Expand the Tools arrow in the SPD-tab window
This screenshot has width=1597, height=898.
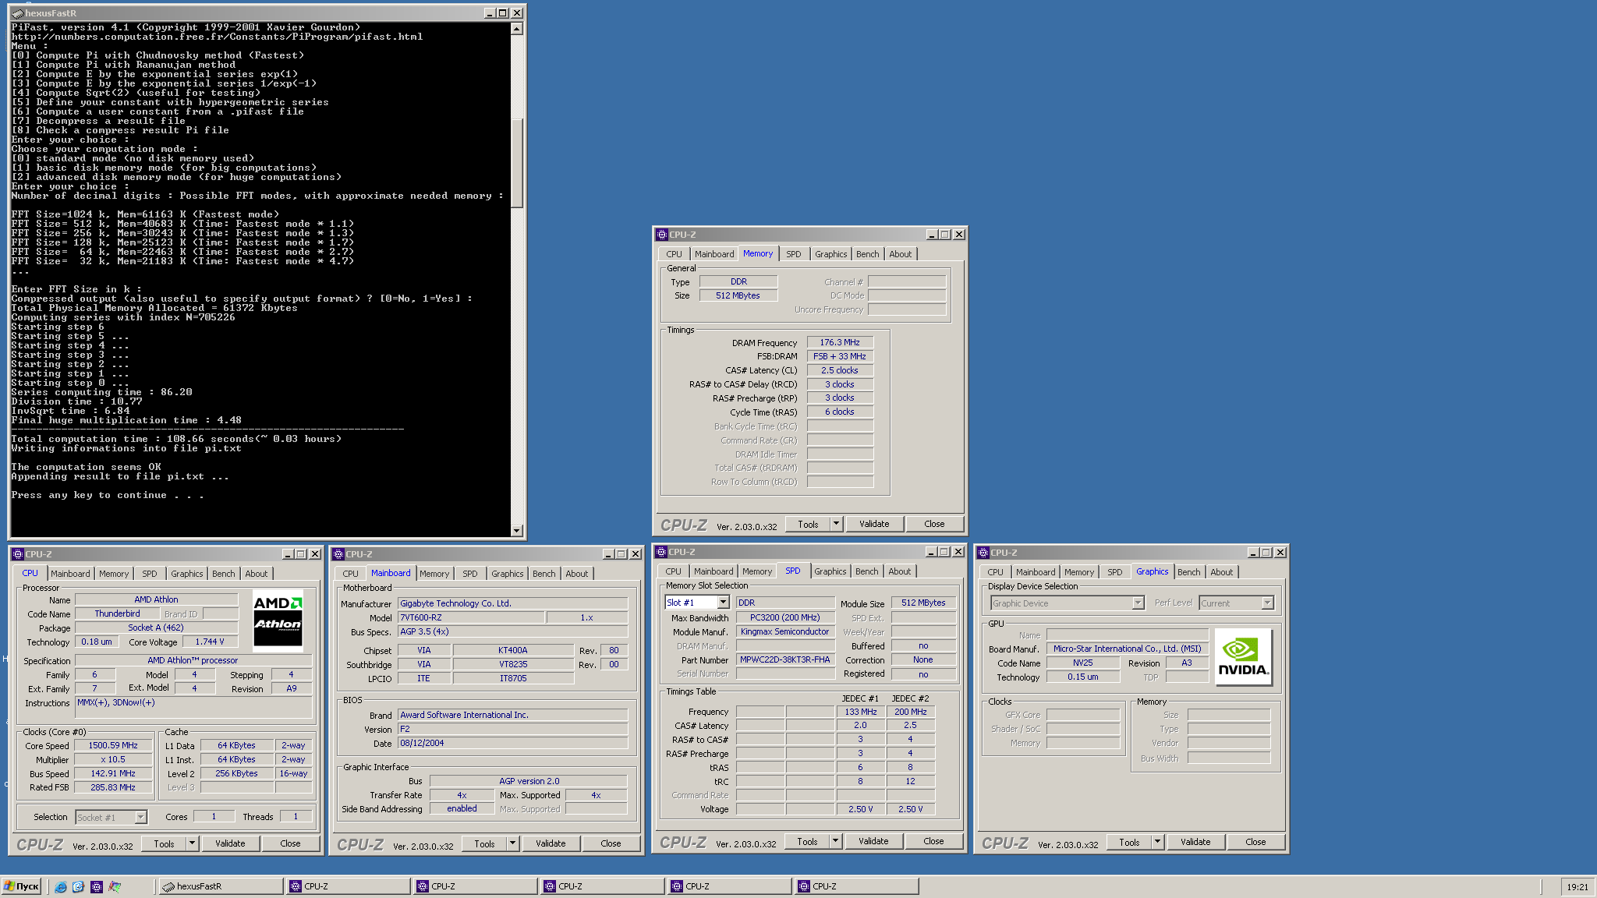point(835,841)
